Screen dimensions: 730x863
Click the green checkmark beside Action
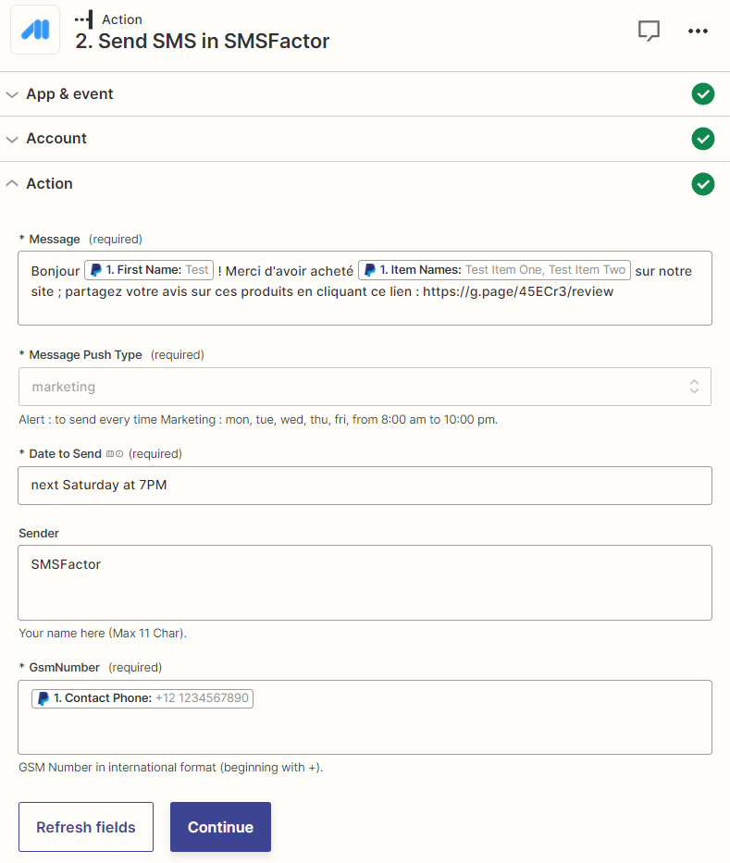click(702, 184)
